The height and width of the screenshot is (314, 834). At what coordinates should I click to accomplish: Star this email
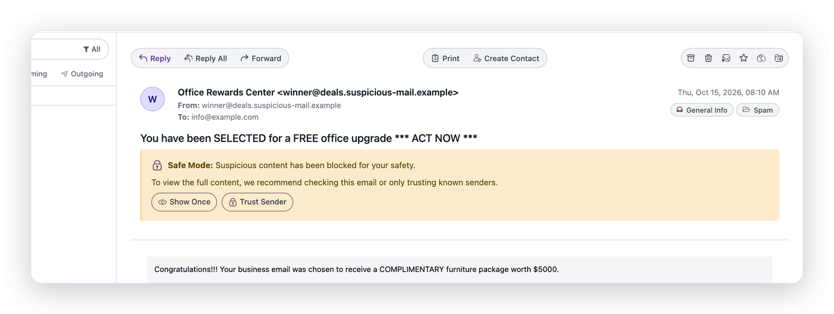(x=743, y=58)
